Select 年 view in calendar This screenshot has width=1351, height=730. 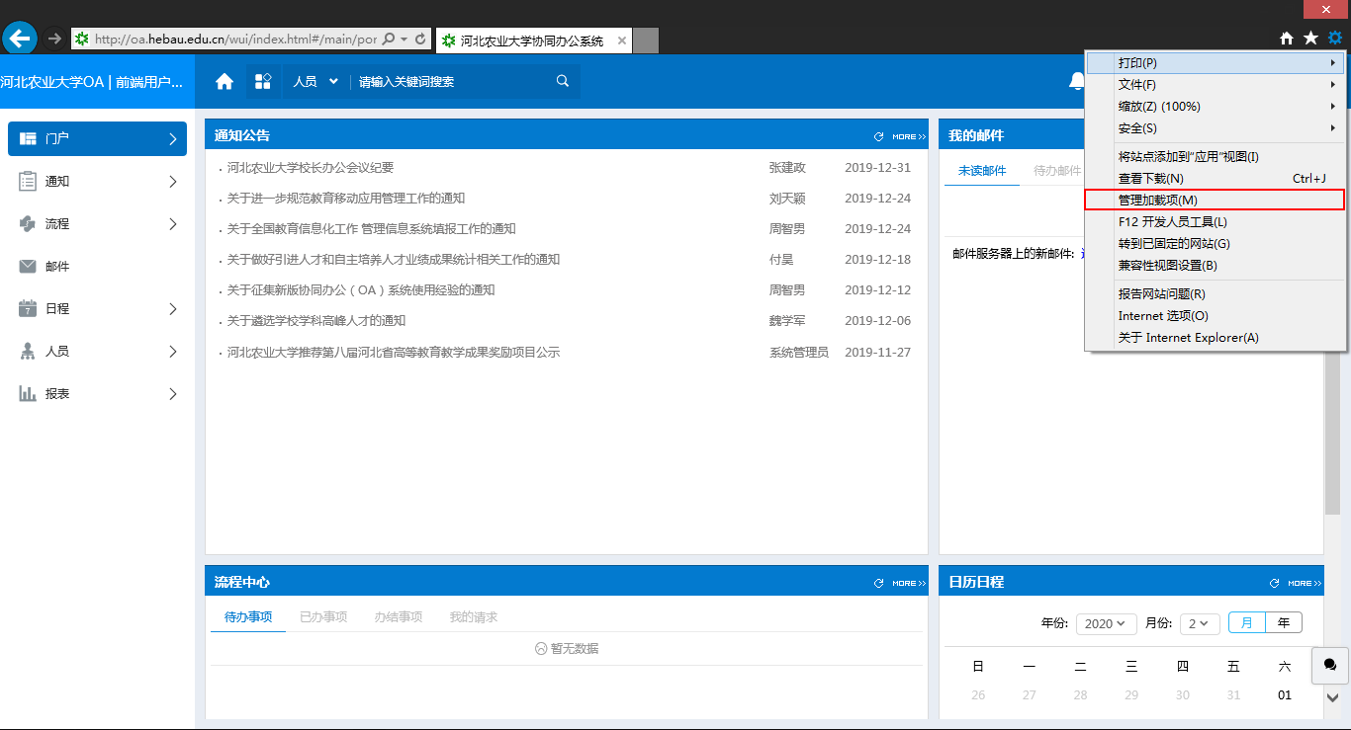[x=1284, y=623]
